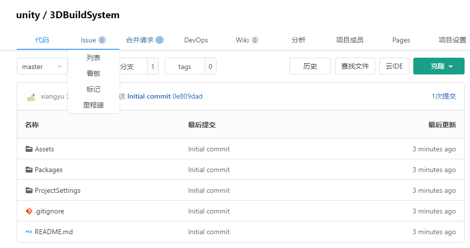Expand the 克隆 clone dropdown button
Screen dimensions: 470x248
438,66
